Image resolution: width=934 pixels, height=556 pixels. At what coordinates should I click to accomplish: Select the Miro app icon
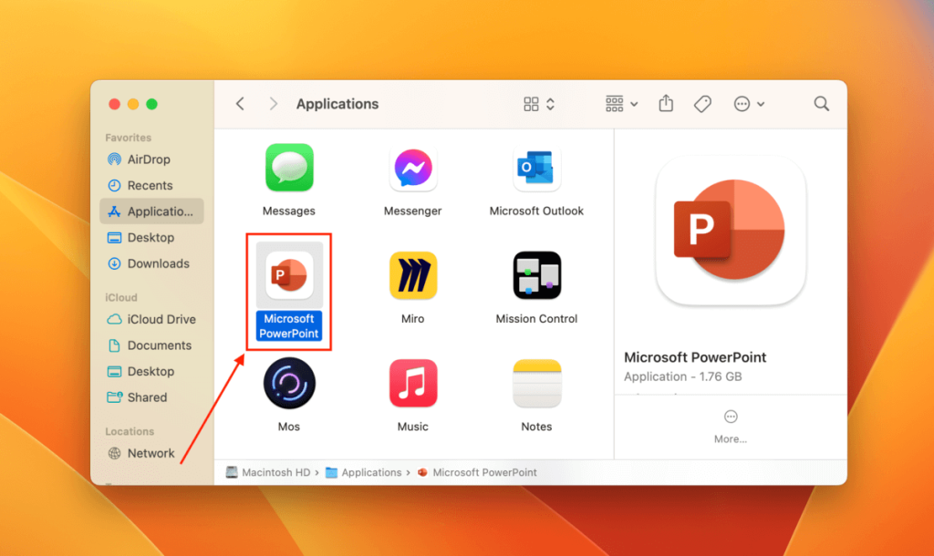pyautogui.click(x=412, y=275)
